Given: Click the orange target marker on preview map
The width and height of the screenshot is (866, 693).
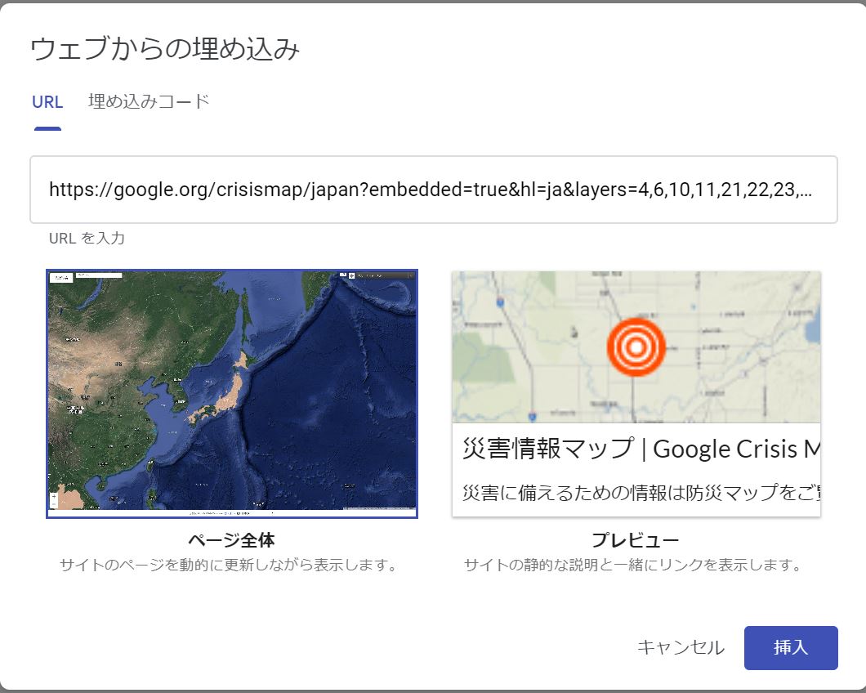Looking at the screenshot, I should point(636,347).
